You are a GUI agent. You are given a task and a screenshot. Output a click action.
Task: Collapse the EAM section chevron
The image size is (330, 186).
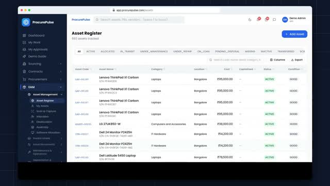click(61, 87)
